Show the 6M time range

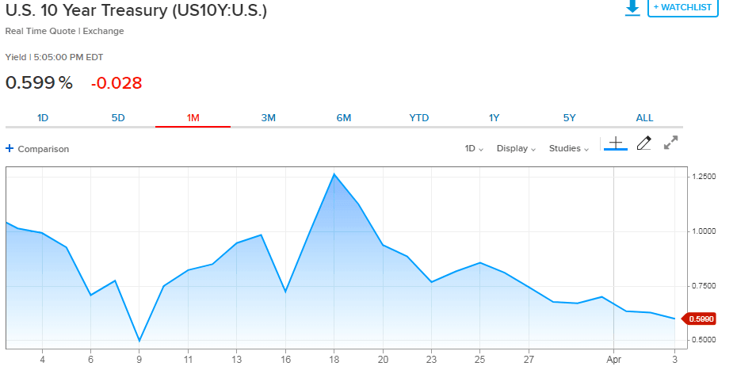tap(343, 118)
